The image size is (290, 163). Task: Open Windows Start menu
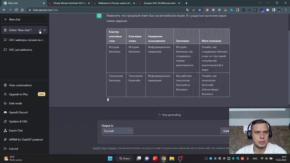[x=110, y=158]
